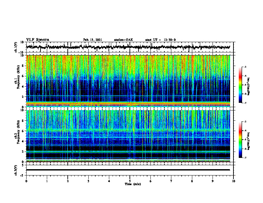
Task: Click tick label "6" on the Time axis
Action: point(150,181)
